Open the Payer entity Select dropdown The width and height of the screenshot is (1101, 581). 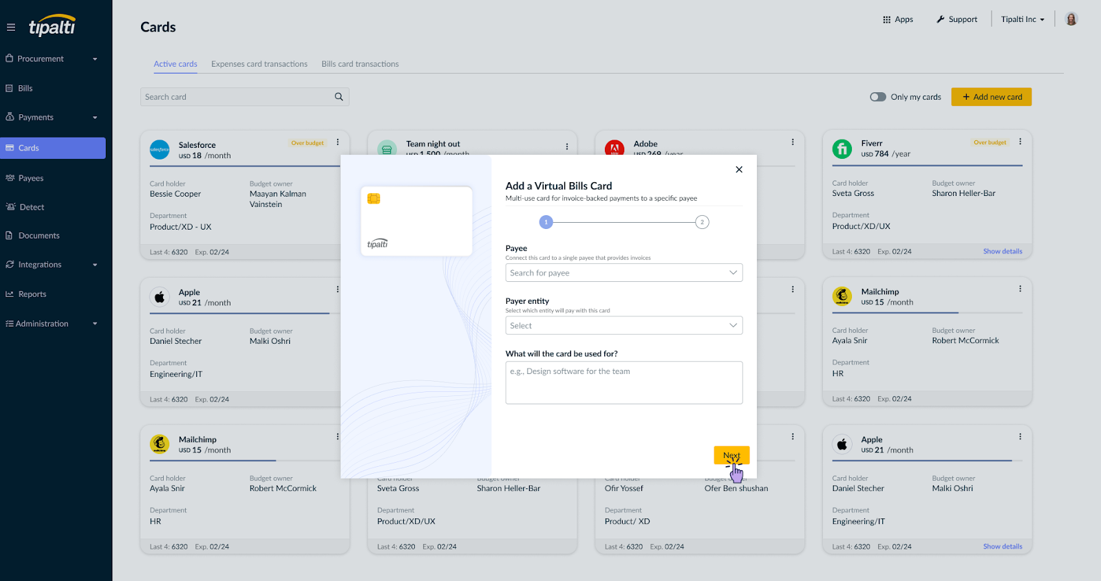[x=624, y=325]
